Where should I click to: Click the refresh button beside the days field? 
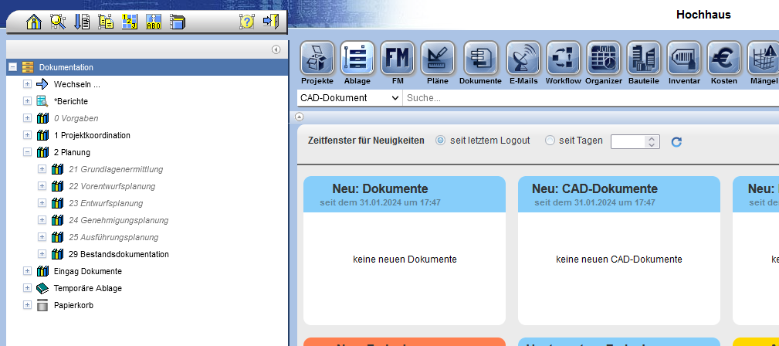pos(676,141)
